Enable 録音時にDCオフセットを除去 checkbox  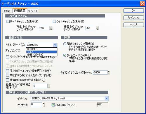point(7,80)
